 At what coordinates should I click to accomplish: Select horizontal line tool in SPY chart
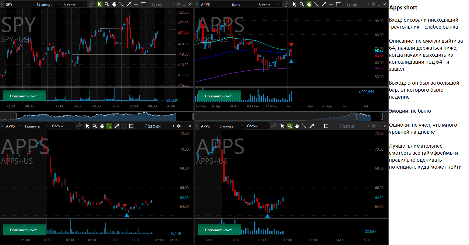click(x=136, y=4)
